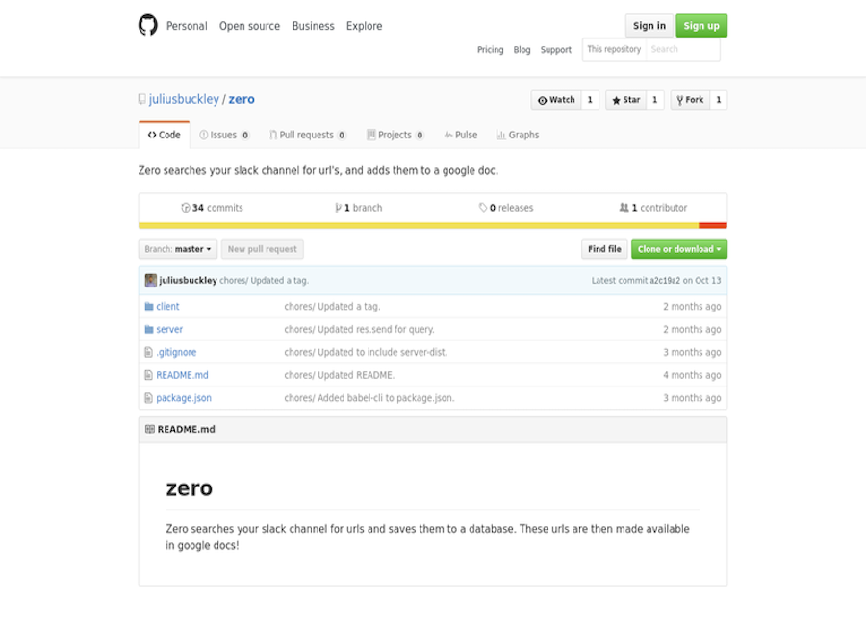Click the Find file button
Viewport: 866px width, 625px height.
[x=604, y=249]
